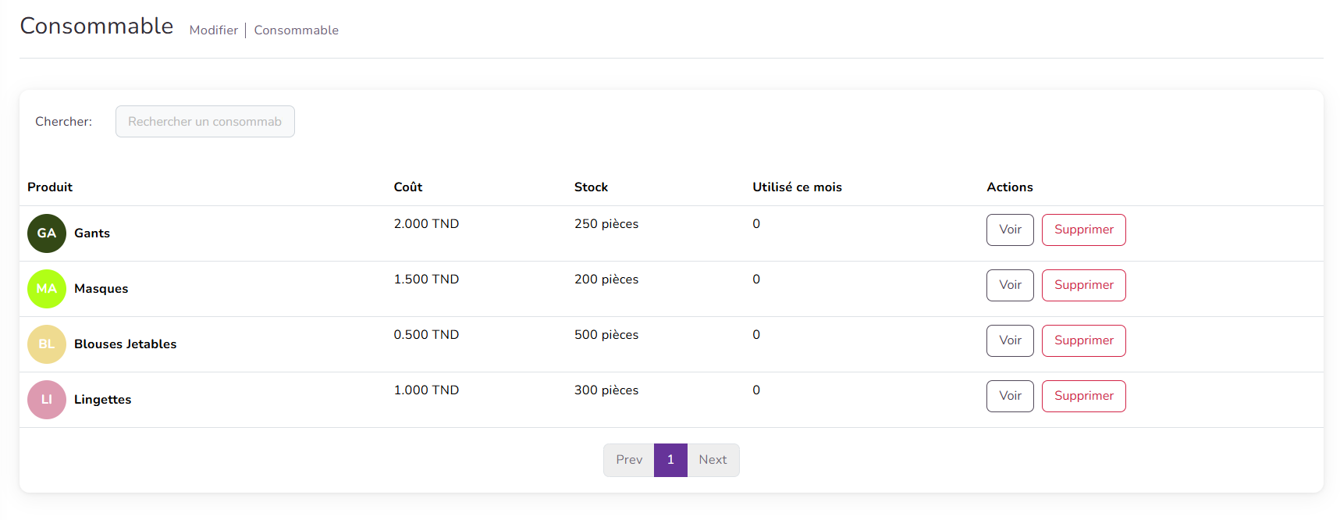Remove Blouses Jetables with Supprimer
1340x520 pixels.
click(1083, 340)
